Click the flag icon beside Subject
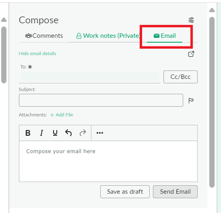Screen dimensions: 221x213 (x=191, y=100)
